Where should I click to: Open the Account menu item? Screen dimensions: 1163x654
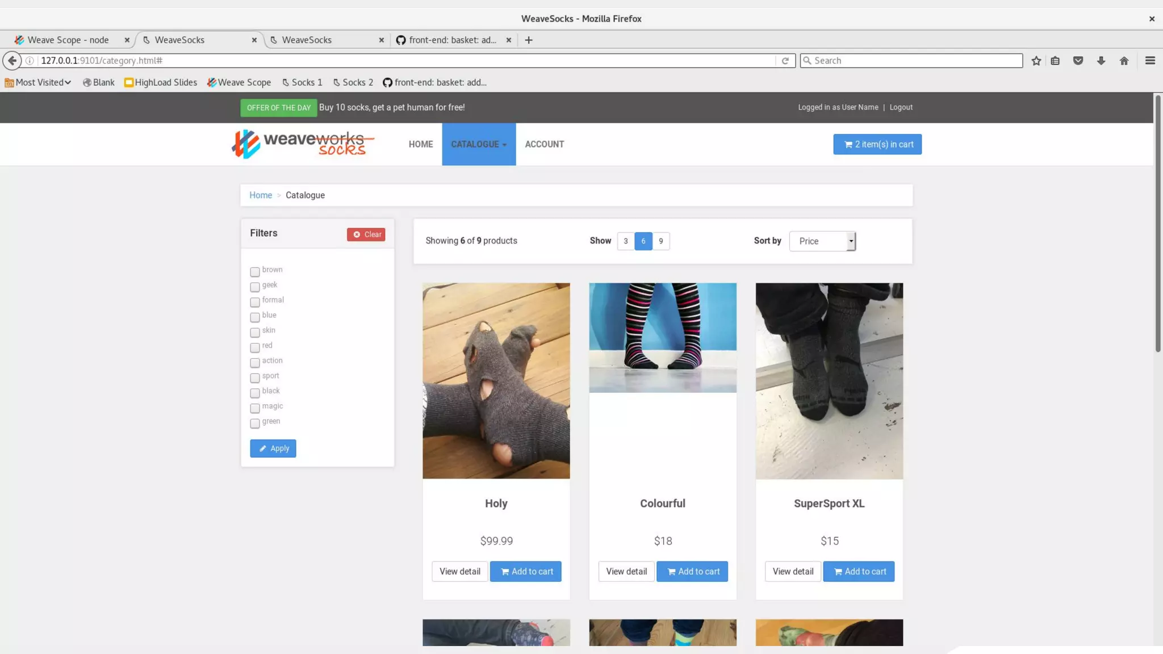(544, 144)
